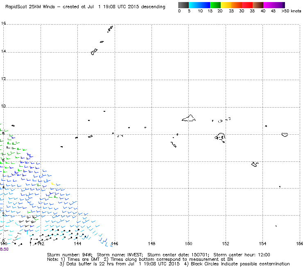303x267 pixels.
Task: Click the purple time stamp in the bottom-left corner
Action: tap(4, 249)
